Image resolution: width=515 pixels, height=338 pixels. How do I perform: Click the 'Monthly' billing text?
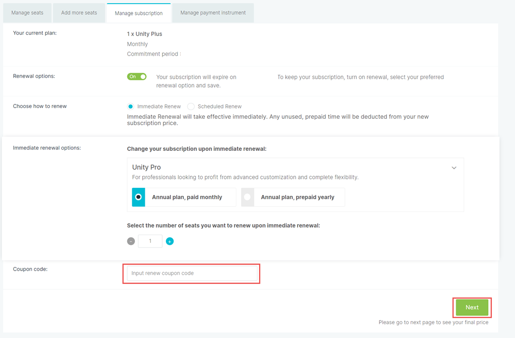pos(138,44)
